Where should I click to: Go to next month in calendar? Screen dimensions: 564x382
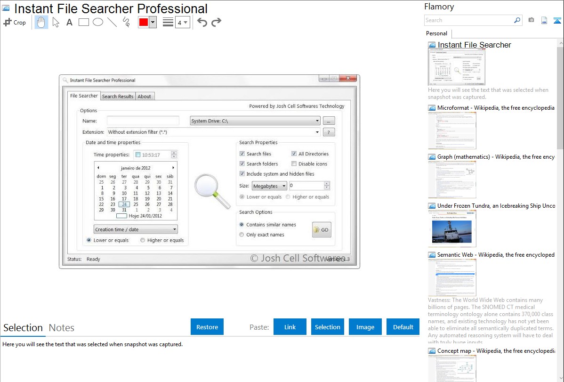pos(173,168)
